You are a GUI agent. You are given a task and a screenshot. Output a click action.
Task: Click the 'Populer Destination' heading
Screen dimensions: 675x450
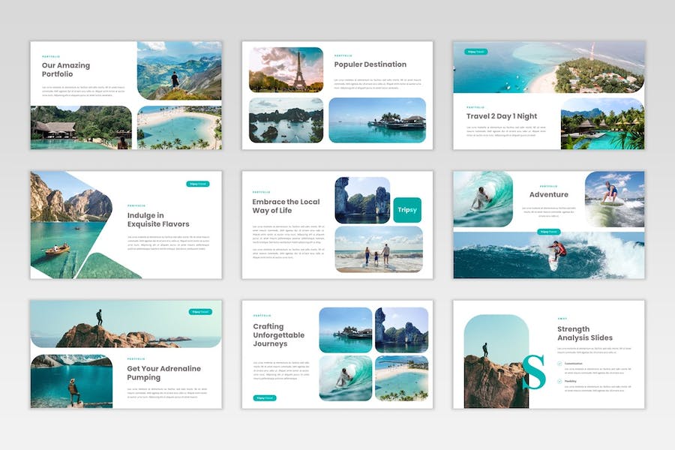370,64
